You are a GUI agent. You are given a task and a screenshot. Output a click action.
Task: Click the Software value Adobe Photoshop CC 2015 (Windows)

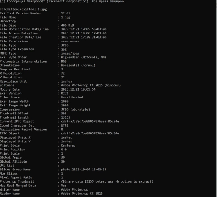tap(91, 86)
